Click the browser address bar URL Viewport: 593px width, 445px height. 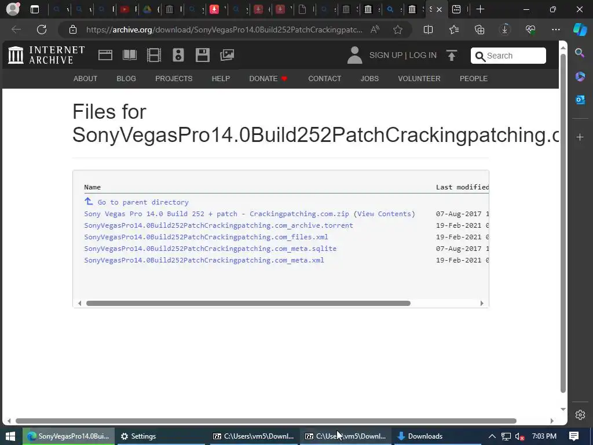coord(224,30)
